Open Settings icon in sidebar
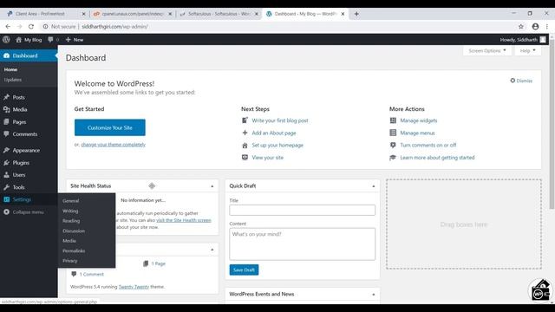555x312 pixels. coord(6,199)
